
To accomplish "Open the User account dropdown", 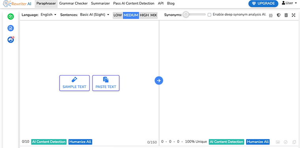I will (289, 3).
